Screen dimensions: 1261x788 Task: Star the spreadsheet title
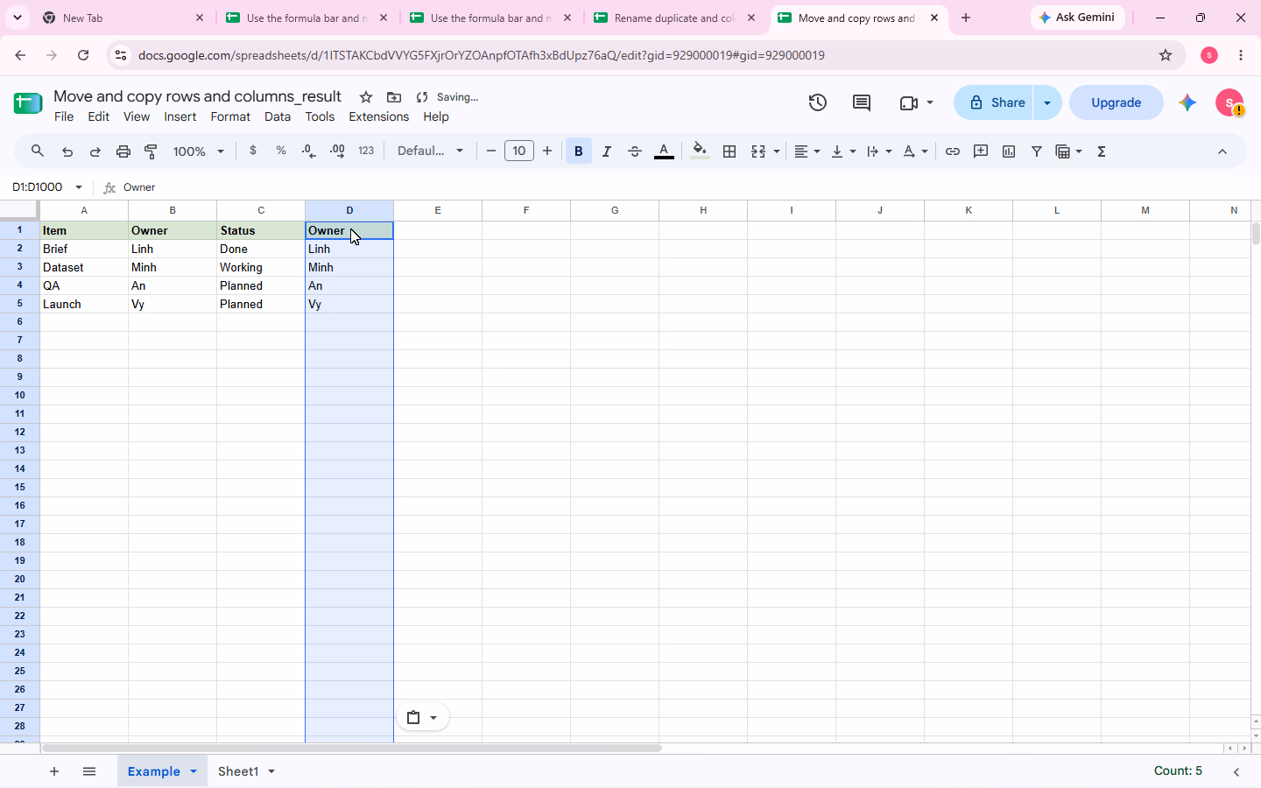coord(366,97)
